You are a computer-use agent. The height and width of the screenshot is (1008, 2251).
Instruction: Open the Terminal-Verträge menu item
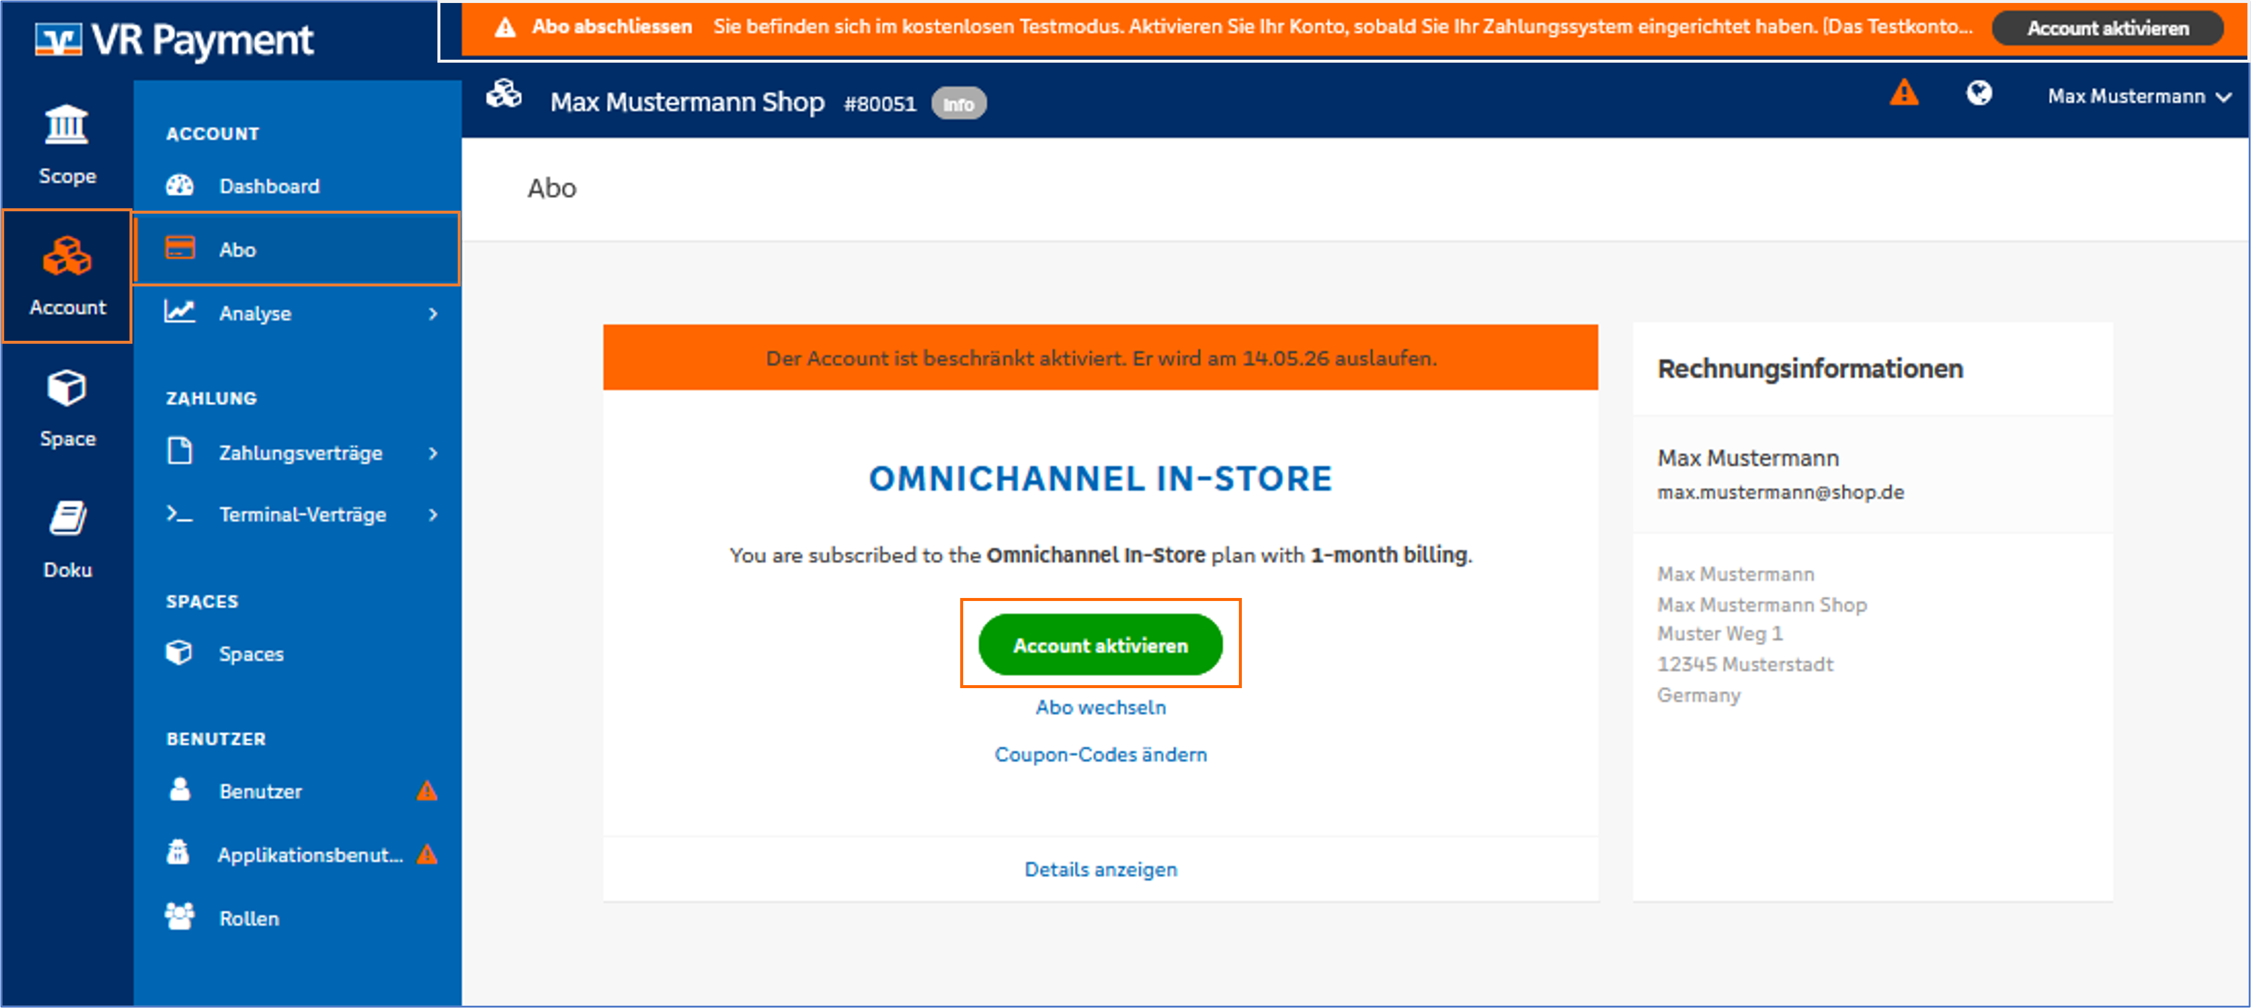(x=297, y=515)
